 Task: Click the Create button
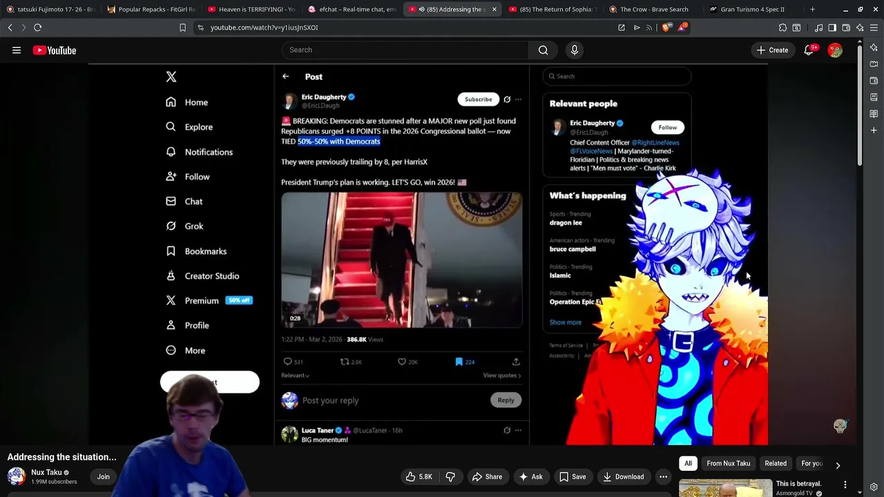pos(772,50)
